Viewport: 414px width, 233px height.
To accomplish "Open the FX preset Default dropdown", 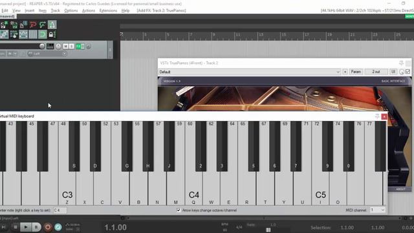I will click(250, 72).
